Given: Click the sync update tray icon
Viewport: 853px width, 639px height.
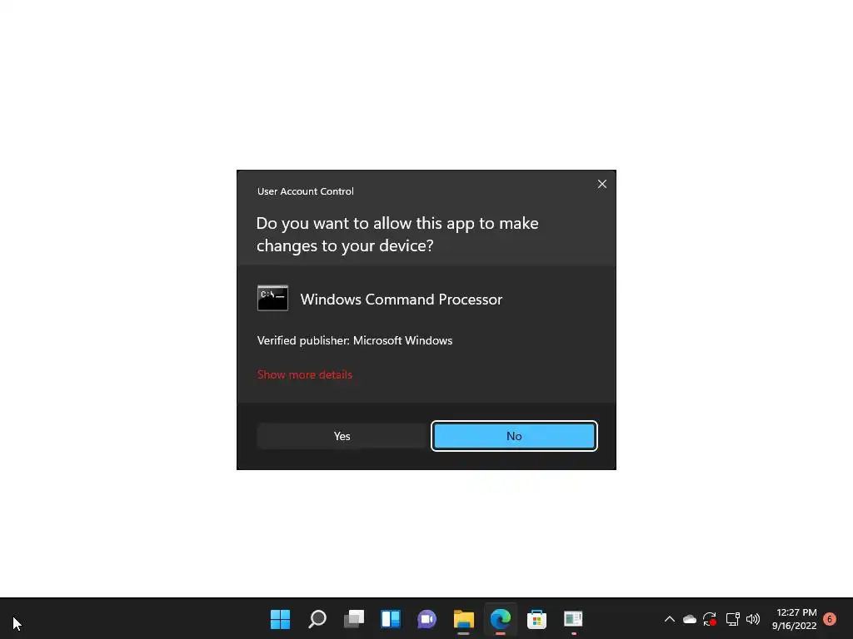Looking at the screenshot, I should click(710, 619).
